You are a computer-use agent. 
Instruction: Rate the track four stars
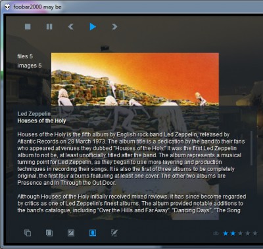tap(248, 233)
